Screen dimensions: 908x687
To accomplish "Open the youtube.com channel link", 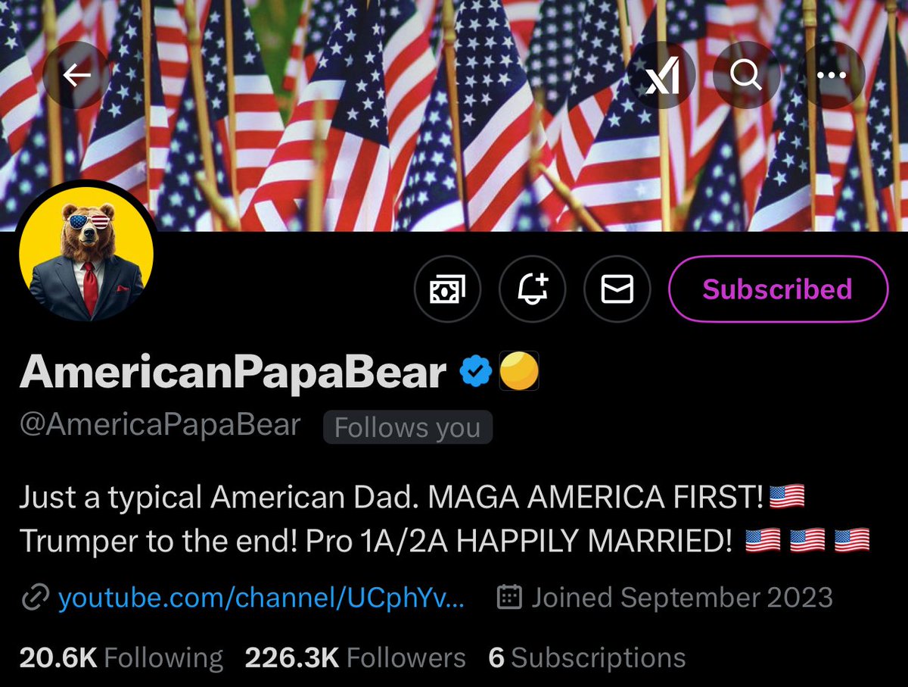I will pyautogui.click(x=261, y=598).
